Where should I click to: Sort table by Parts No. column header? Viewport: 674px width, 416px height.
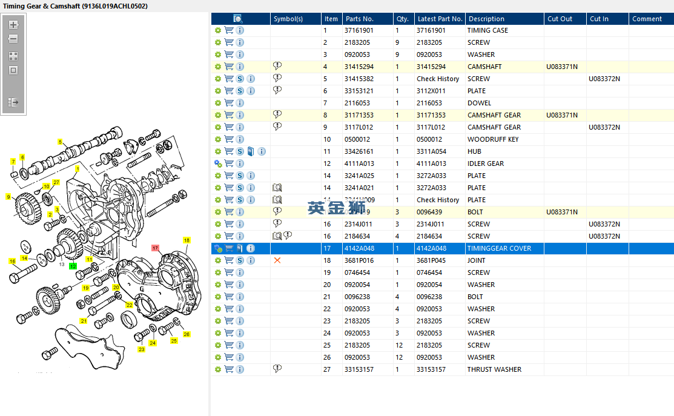[x=359, y=19]
